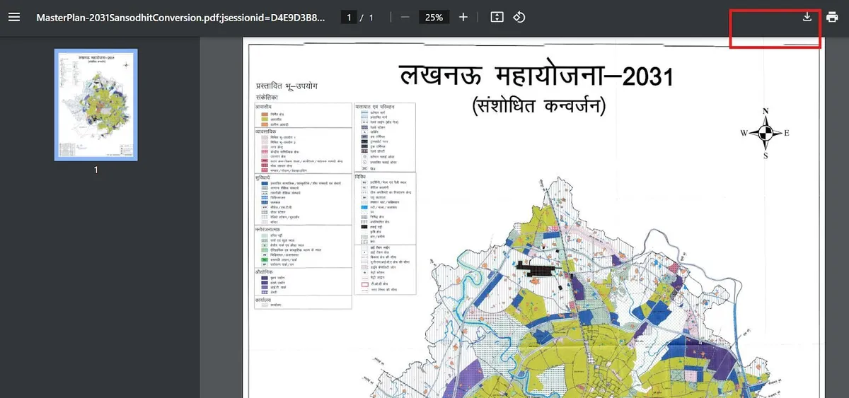
Task: Download the PDF using the download icon
Action: coord(807,17)
